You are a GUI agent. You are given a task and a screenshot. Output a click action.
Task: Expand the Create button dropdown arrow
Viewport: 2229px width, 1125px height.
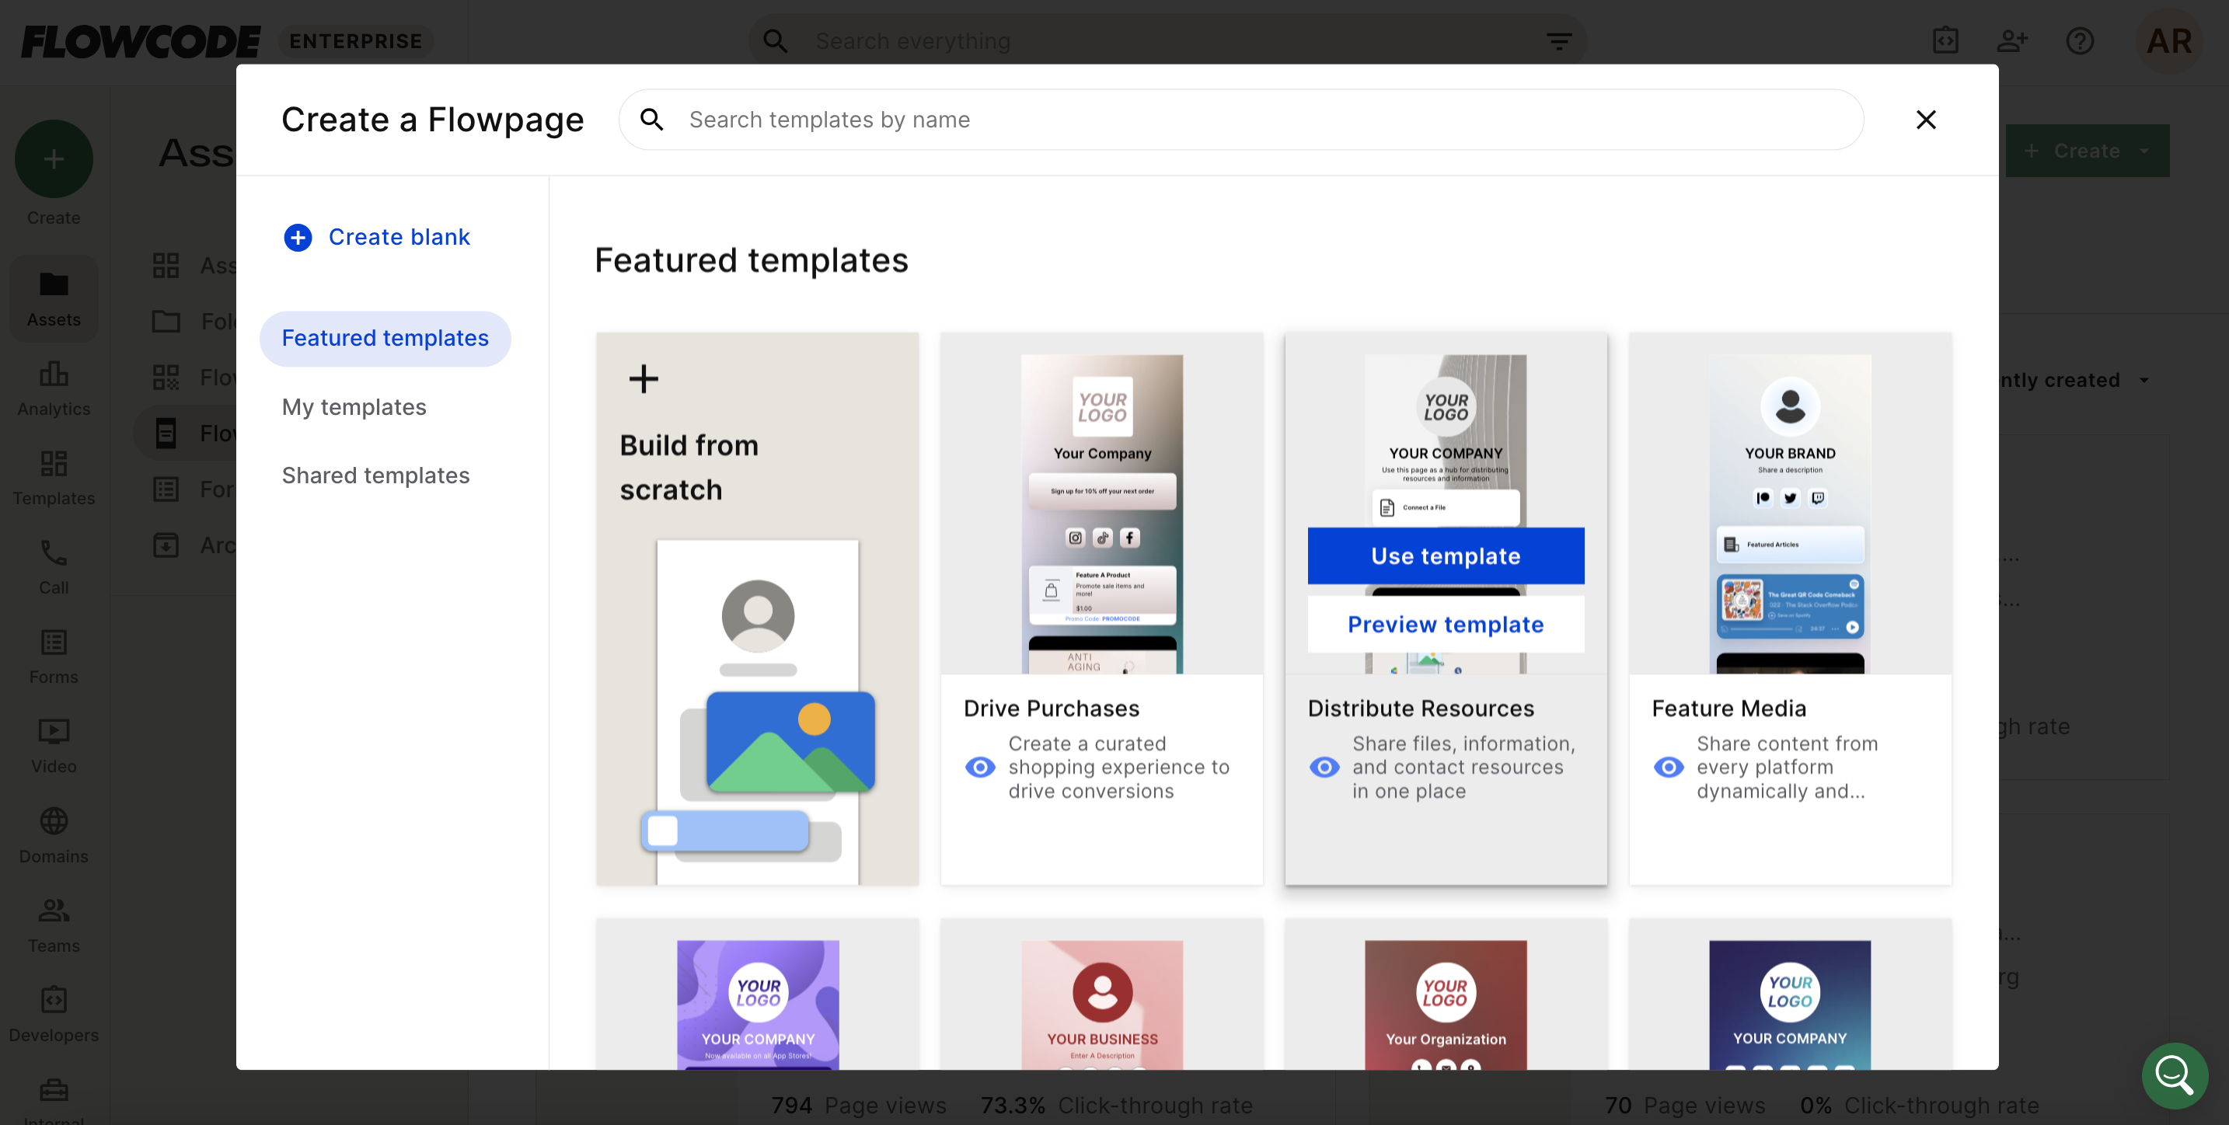(2144, 151)
